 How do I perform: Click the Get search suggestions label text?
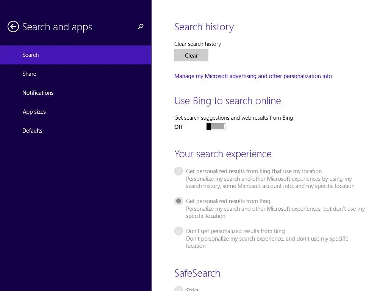[x=233, y=118]
